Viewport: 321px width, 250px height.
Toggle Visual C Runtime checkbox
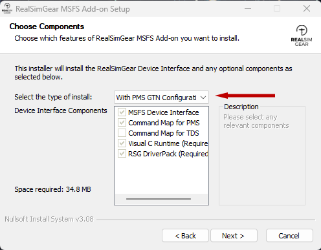122,143
